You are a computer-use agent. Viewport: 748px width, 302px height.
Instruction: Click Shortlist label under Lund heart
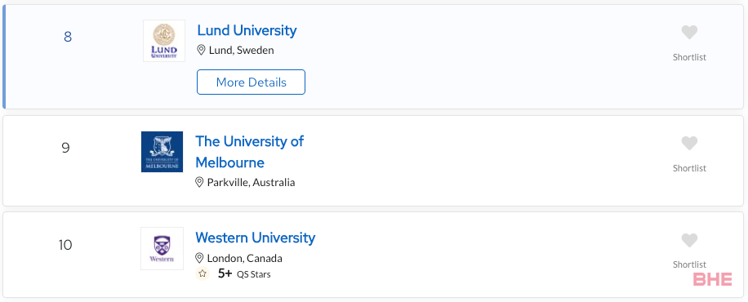tap(689, 57)
